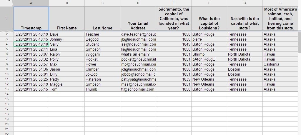
Task: Select column D header
Action: [x=138, y=3]
